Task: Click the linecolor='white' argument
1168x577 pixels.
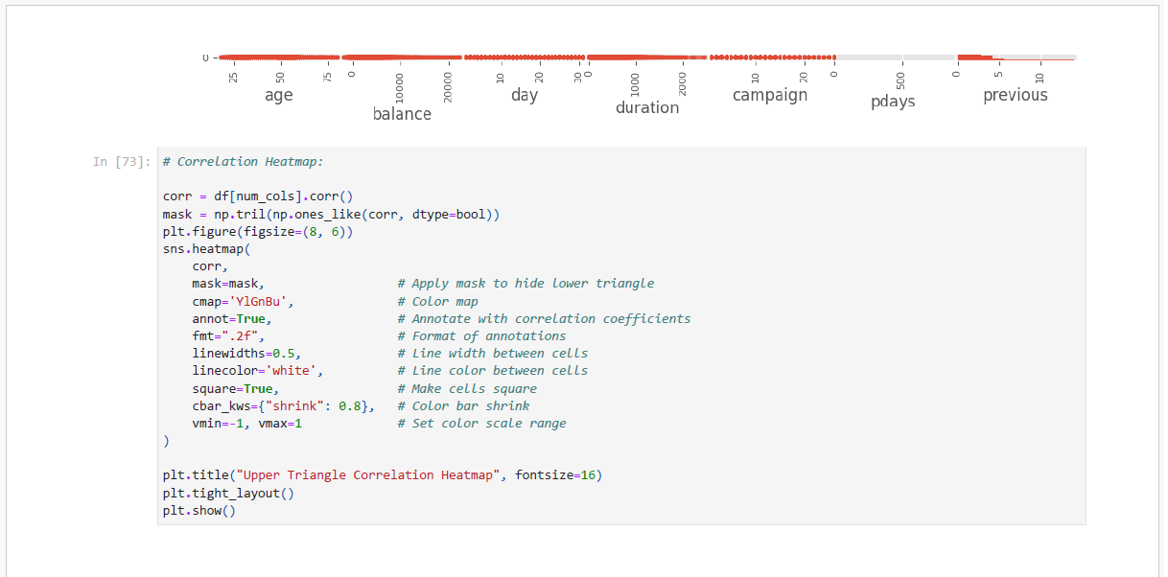Action: coord(257,371)
